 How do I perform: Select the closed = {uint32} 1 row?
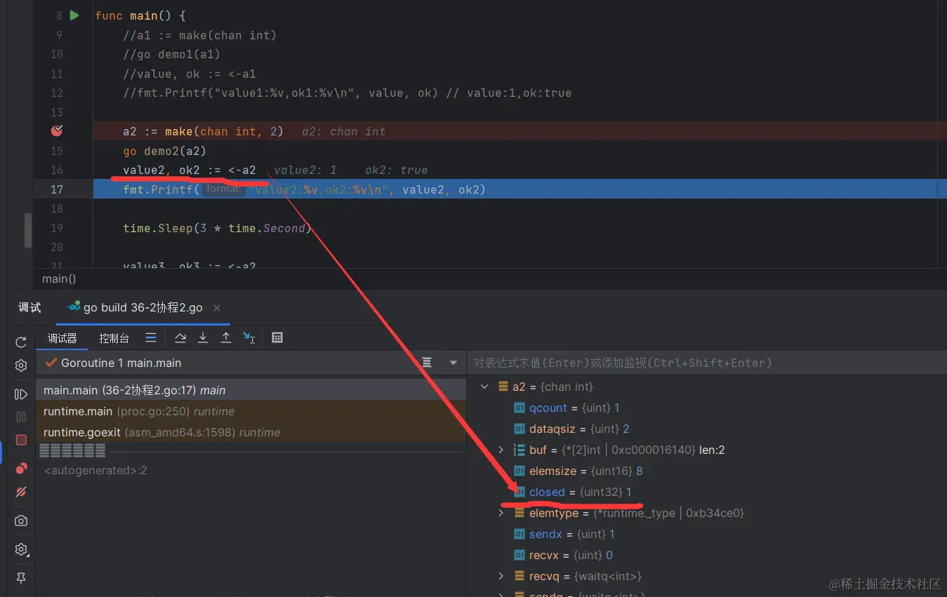tap(707, 492)
